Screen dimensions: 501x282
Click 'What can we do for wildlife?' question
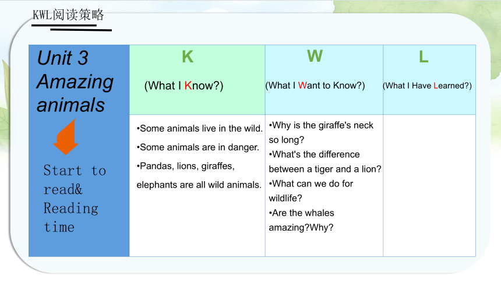tap(311, 191)
